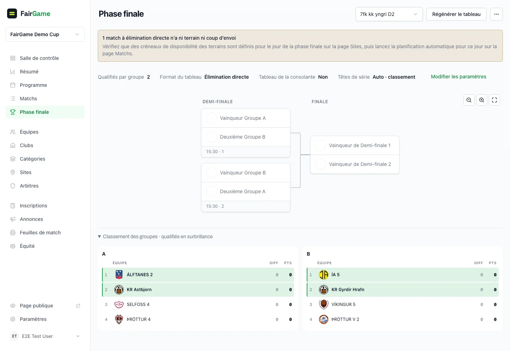The width and height of the screenshot is (510, 351).
Task: Click the FairGame logo icon
Action: pos(12,13)
